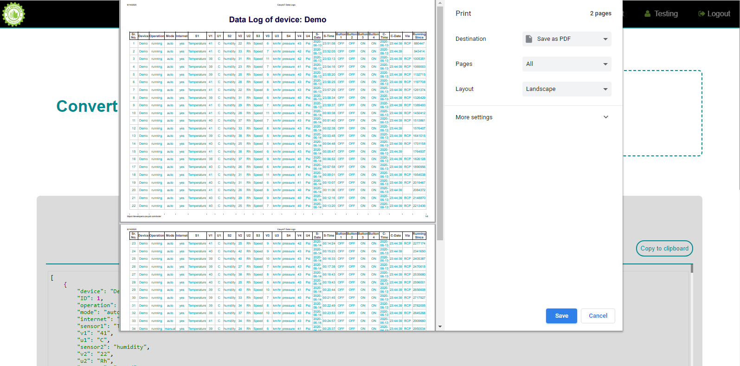
Task: Open the Destination dropdown arrow
Action: [605, 39]
